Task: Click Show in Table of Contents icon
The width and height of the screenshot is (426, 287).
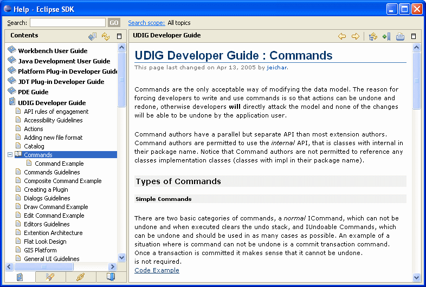Action: [x=373, y=36]
